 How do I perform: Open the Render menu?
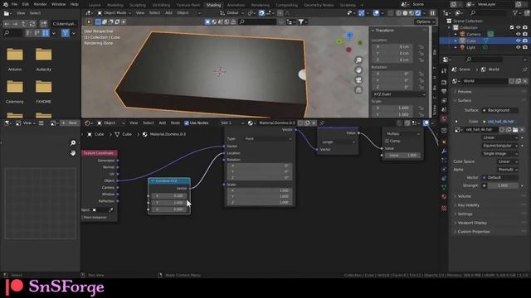coord(41,4)
